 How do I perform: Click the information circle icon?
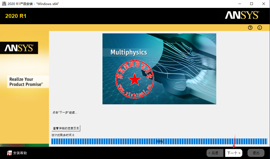[x=260, y=28]
